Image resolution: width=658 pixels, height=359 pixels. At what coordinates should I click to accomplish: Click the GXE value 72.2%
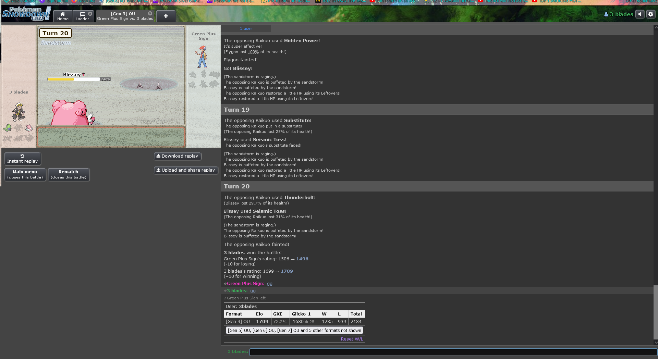point(280,322)
